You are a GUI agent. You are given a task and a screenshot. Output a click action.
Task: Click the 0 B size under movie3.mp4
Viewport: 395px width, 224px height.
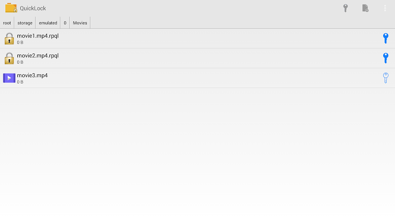coord(20,82)
